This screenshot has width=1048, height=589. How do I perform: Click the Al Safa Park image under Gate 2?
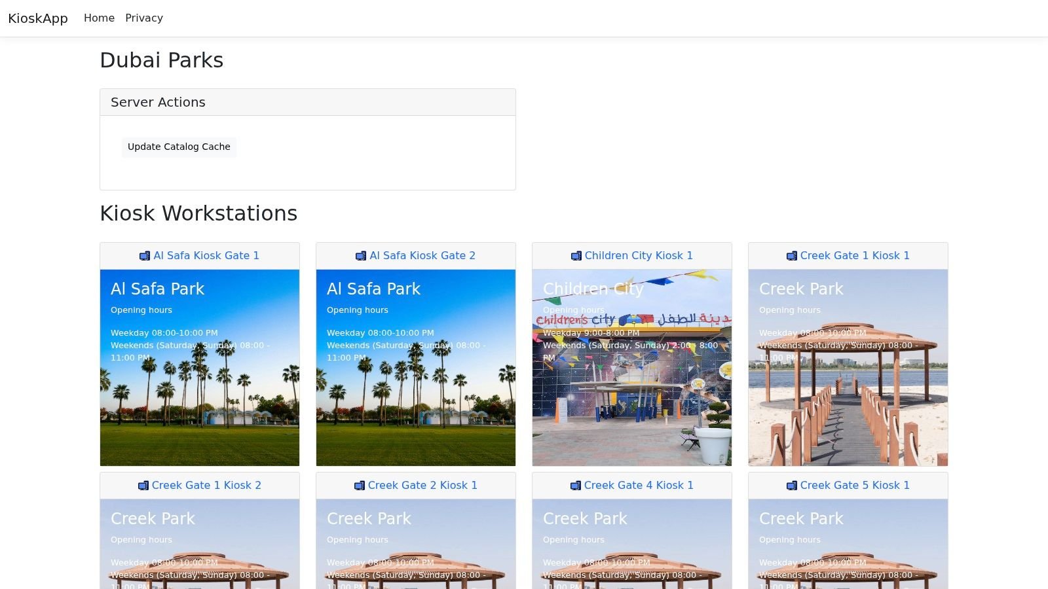416,368
